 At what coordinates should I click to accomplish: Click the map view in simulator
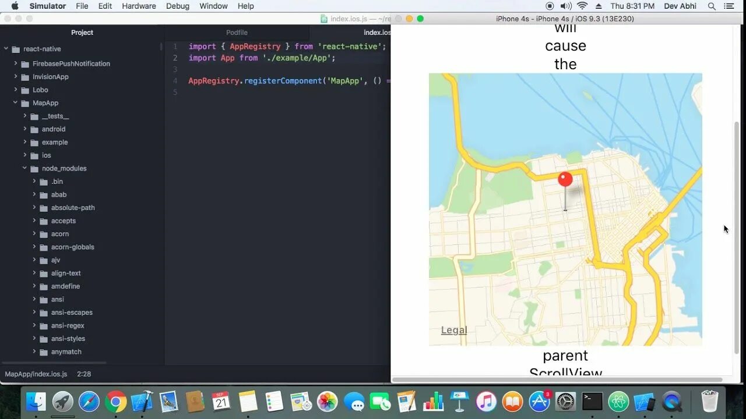click(x=565, y=210)
